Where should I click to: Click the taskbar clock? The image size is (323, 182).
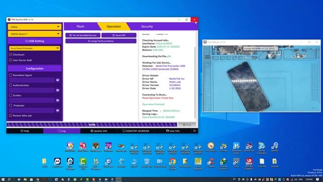(x=309, y=179)
